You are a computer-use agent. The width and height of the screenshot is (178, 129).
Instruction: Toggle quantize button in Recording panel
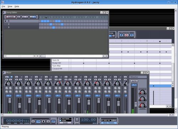132,35
